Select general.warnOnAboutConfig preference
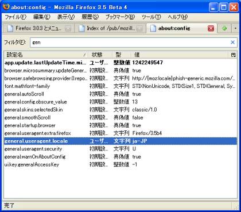The height and width of the screenshot is (212, 241). tap(120, 157)
